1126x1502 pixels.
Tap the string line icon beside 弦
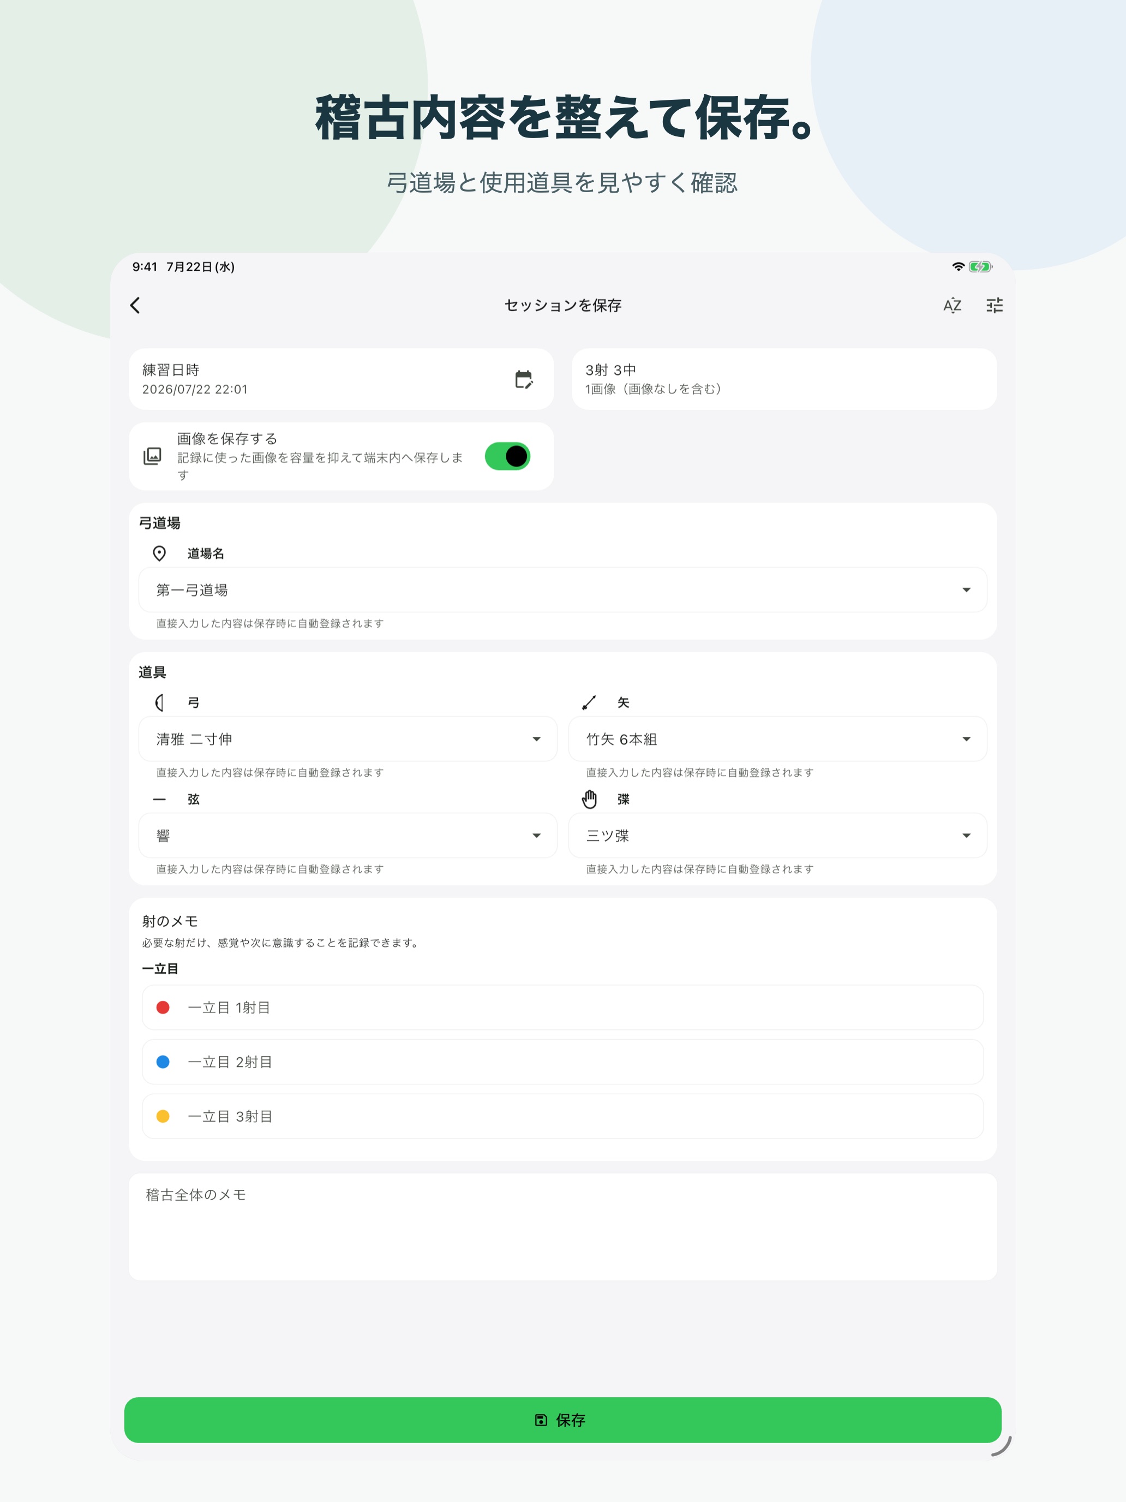tap(159, 799)
